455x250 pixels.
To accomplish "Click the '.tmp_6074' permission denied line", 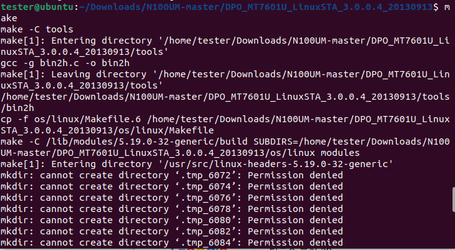I will click(172, 186).
